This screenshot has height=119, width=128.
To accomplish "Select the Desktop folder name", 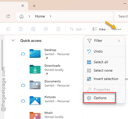I will tap(50, 50).
